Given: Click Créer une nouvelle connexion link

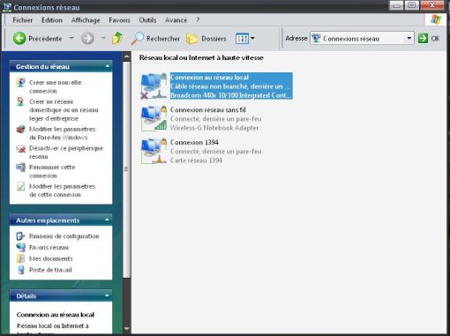Looking at the screenshot, I should [x=56, y=86].
